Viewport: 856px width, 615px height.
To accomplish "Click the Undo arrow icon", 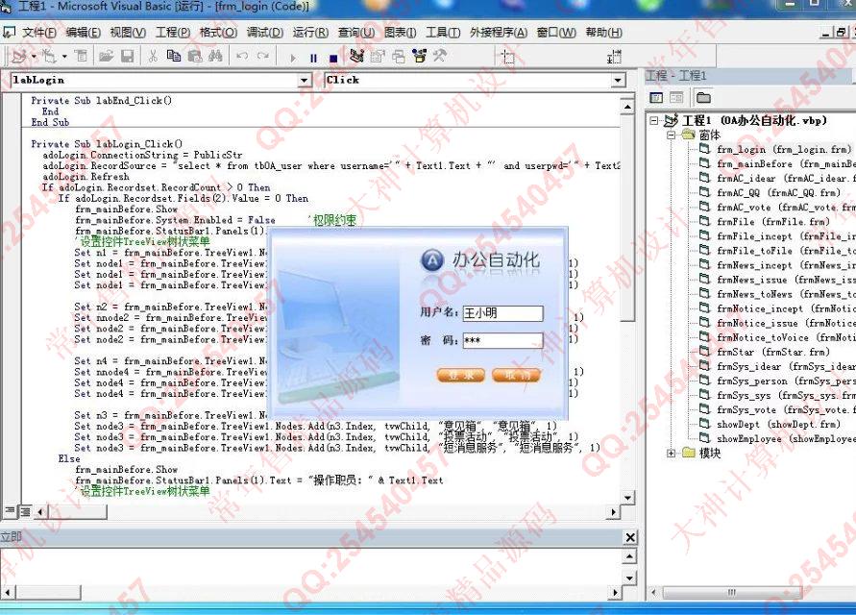I will coord(242,56).
